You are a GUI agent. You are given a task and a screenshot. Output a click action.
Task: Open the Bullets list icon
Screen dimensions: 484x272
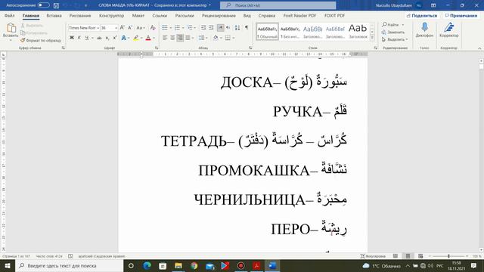165,28
